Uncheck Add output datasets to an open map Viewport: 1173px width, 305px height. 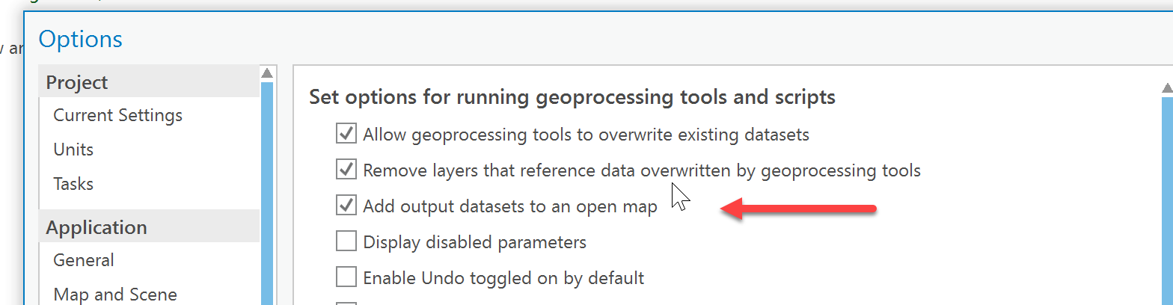point(346,206)
